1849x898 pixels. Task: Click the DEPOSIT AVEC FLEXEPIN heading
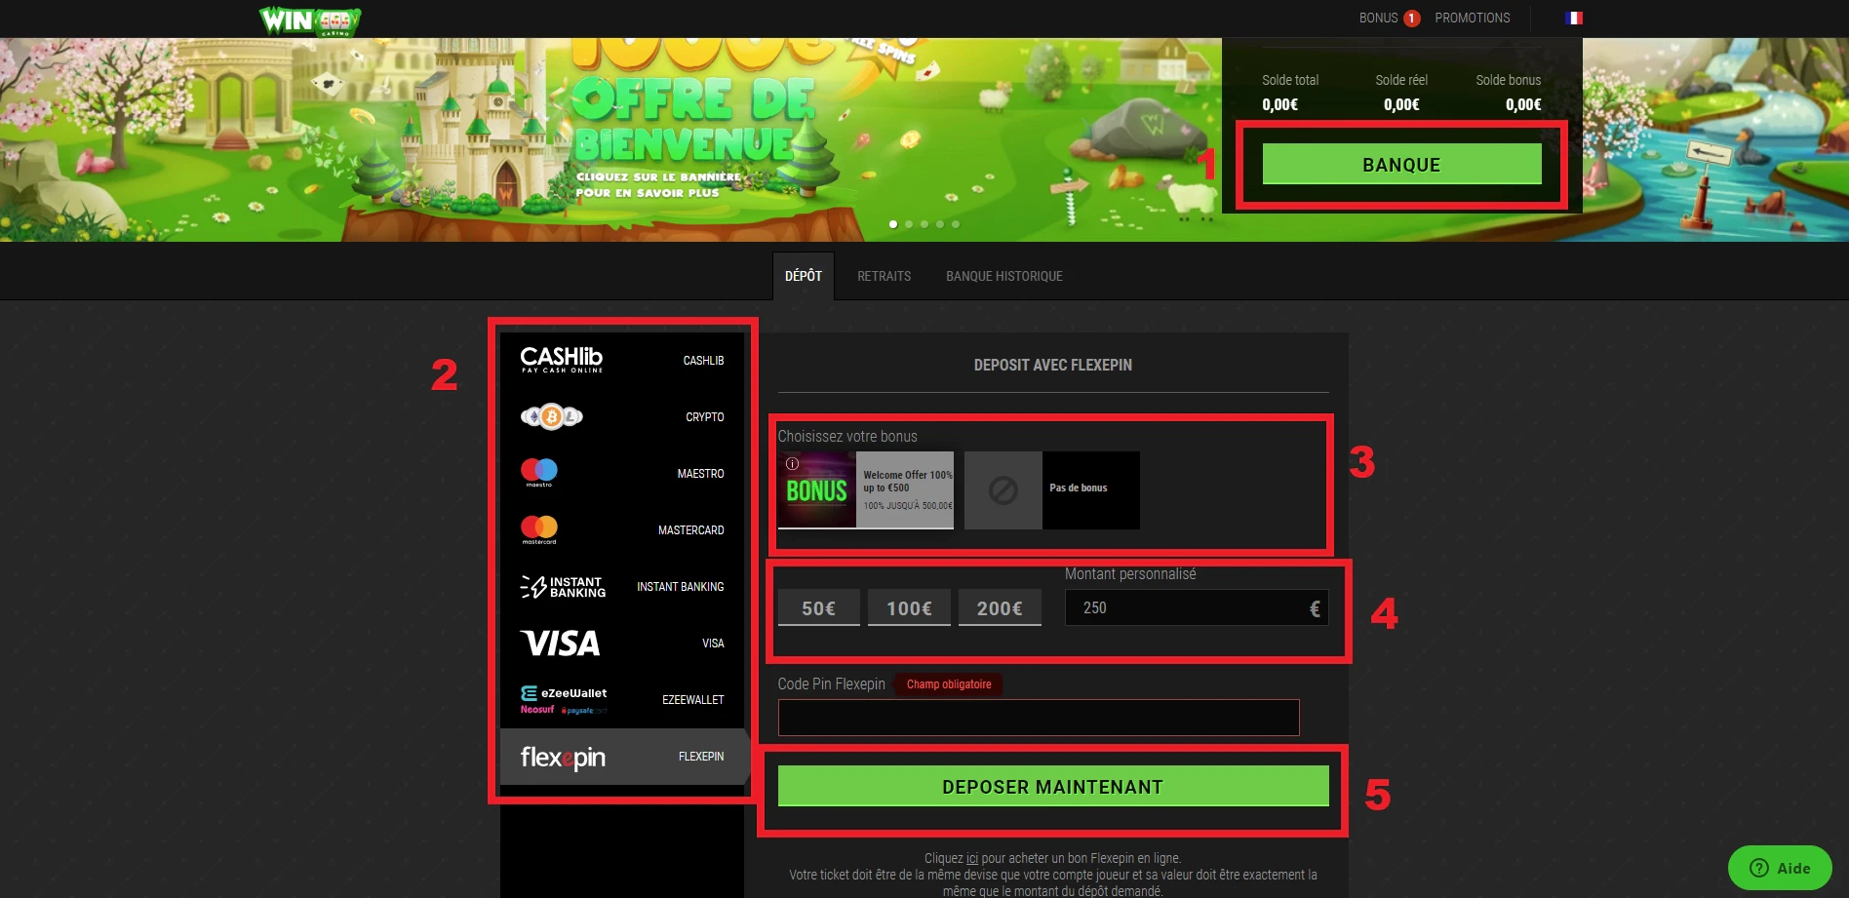[x=1052, y=365]
